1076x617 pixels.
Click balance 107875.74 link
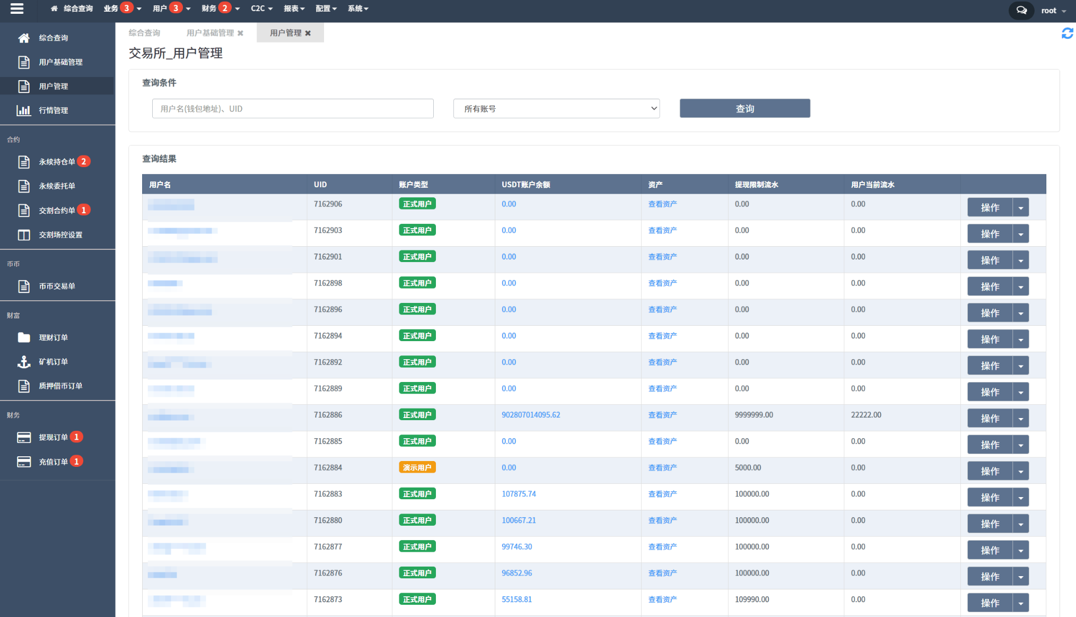pyautogui.click(x=519, y=494)
